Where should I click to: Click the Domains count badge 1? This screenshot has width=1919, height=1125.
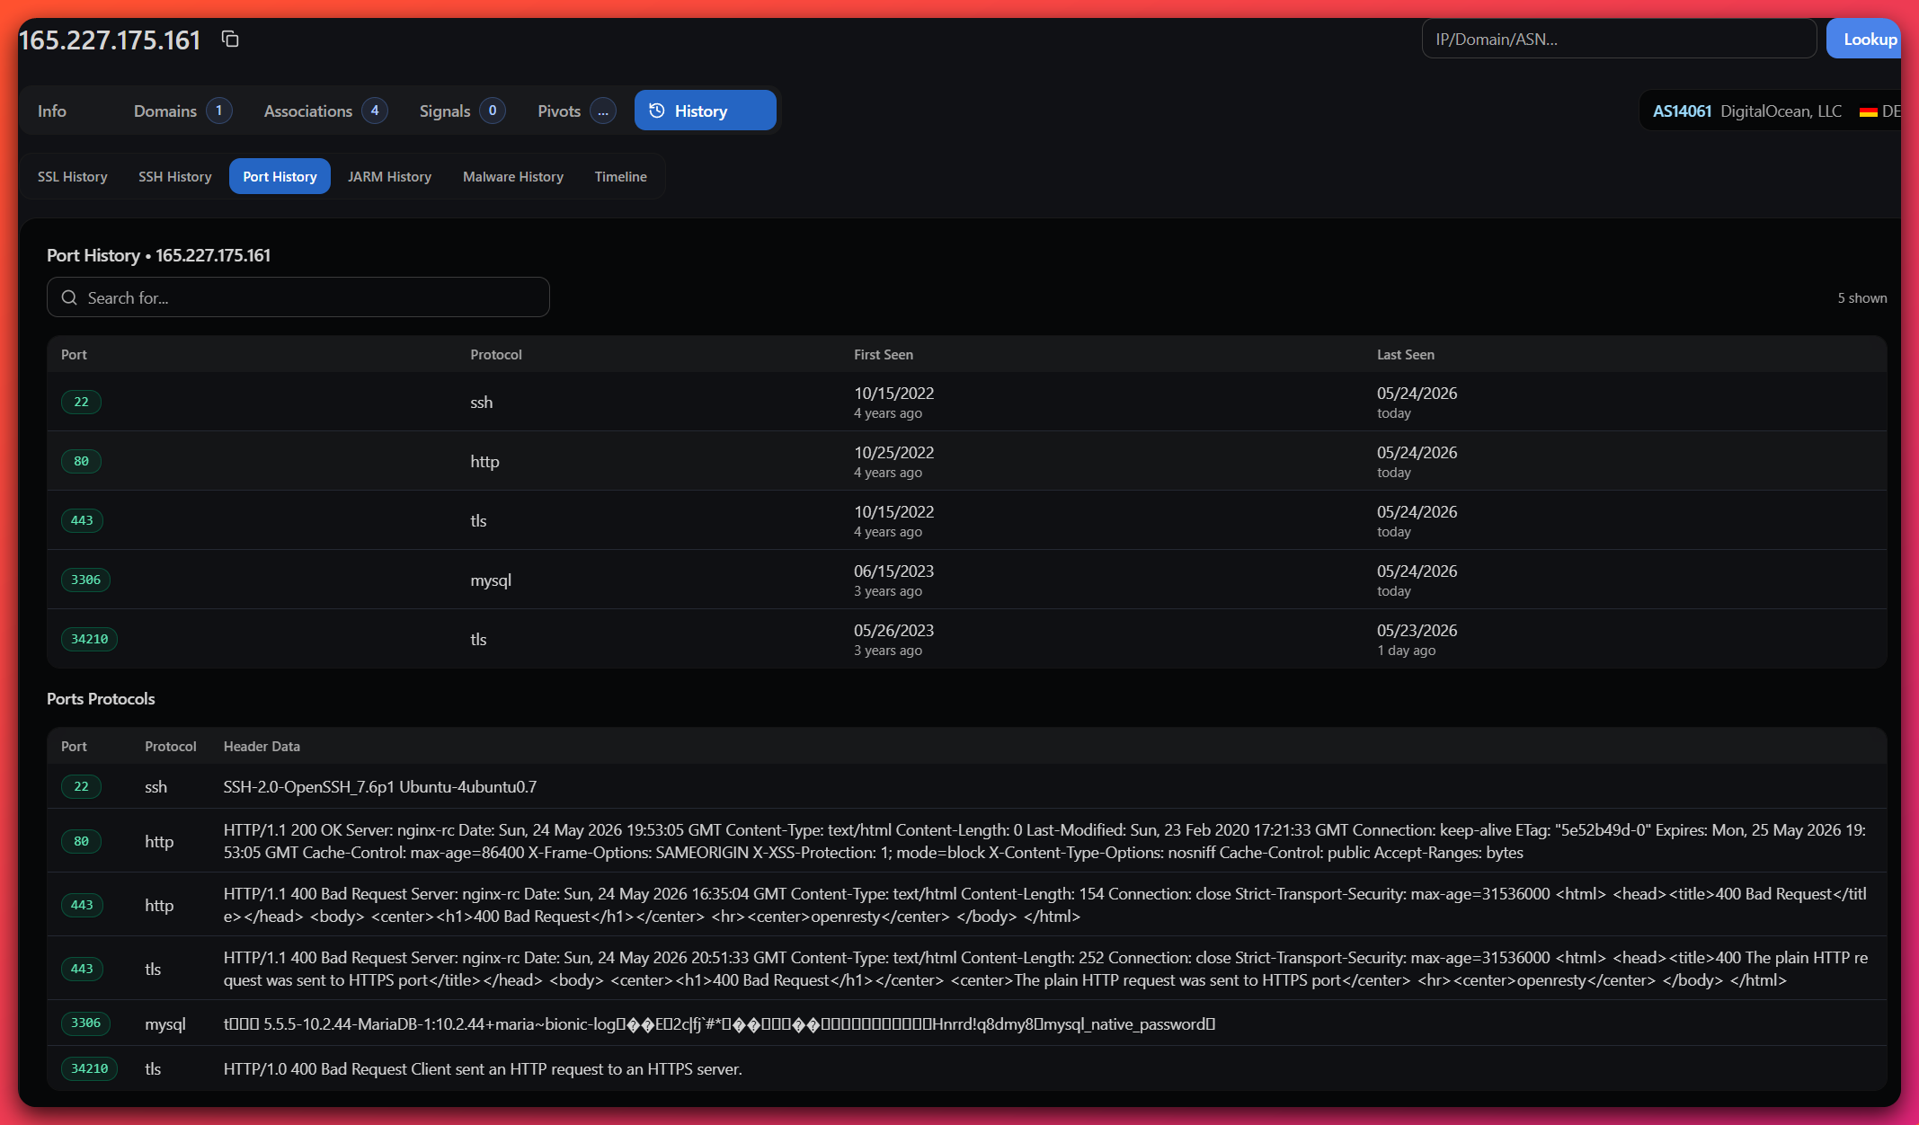click(x=218, y=111)
